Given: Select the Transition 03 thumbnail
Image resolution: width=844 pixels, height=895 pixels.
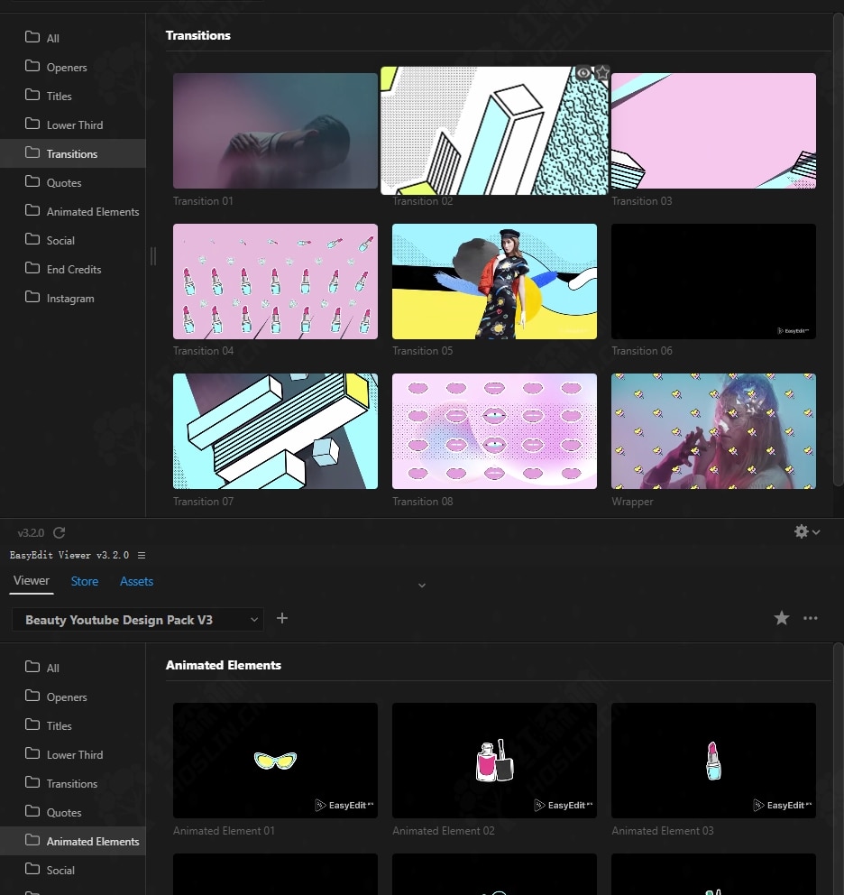Looking at the screenshot, I should [x=713, y=131].
